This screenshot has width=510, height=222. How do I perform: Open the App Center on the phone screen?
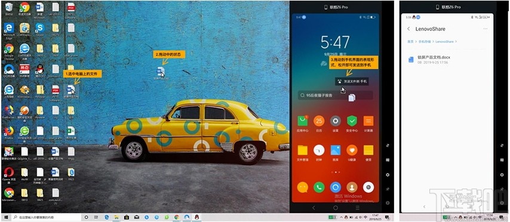pos(303,123)
